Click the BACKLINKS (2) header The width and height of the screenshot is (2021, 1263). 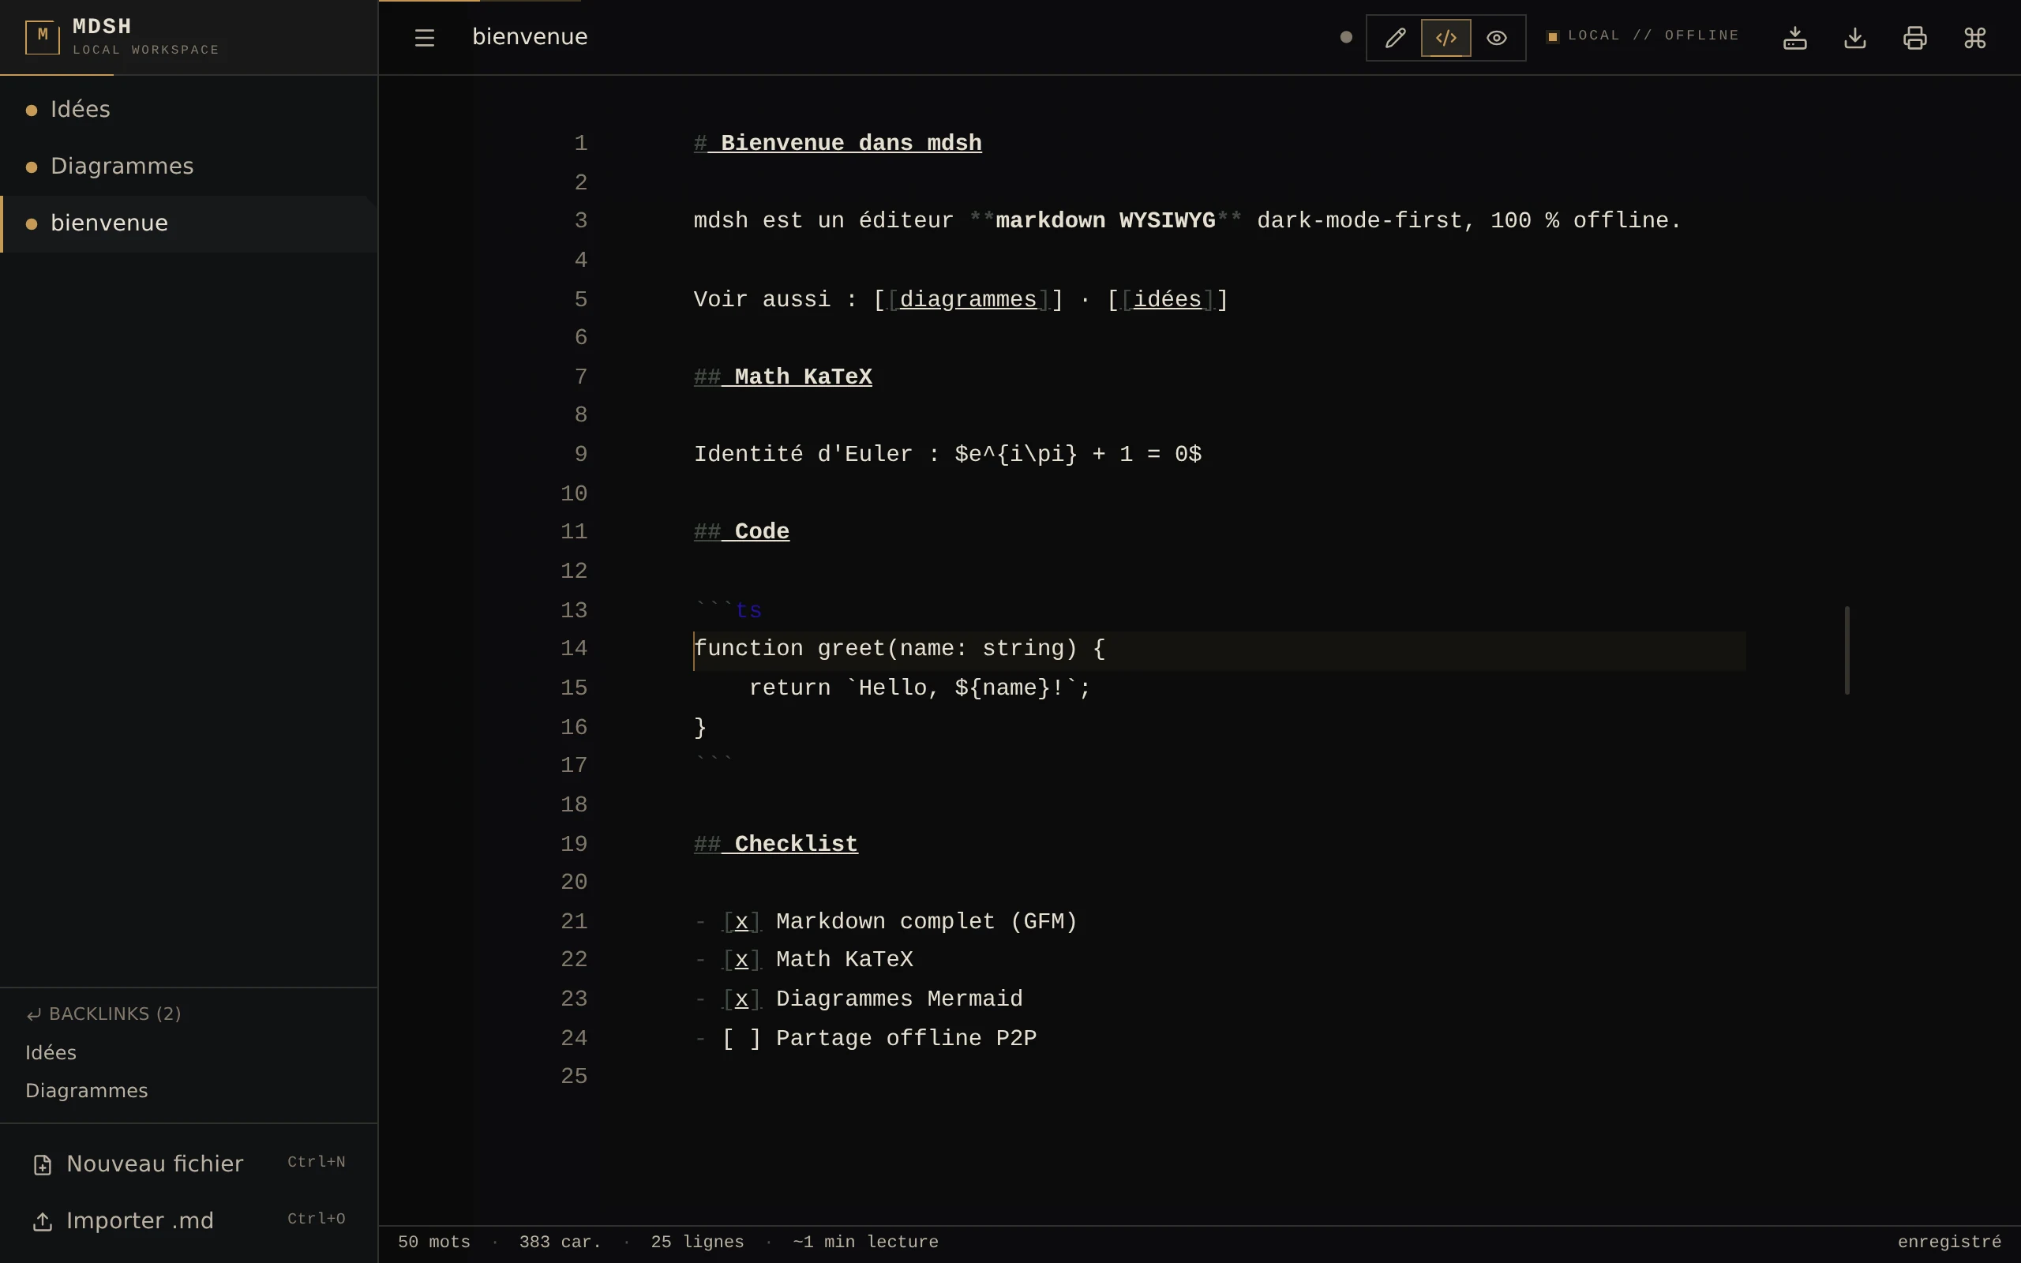pyautogui.click(x=103, y=1014)
